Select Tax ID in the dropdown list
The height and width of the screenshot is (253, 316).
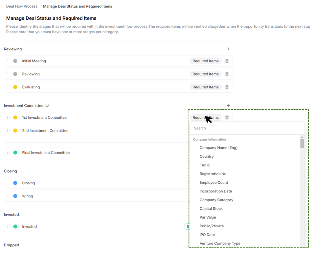[x=205, y=165]
